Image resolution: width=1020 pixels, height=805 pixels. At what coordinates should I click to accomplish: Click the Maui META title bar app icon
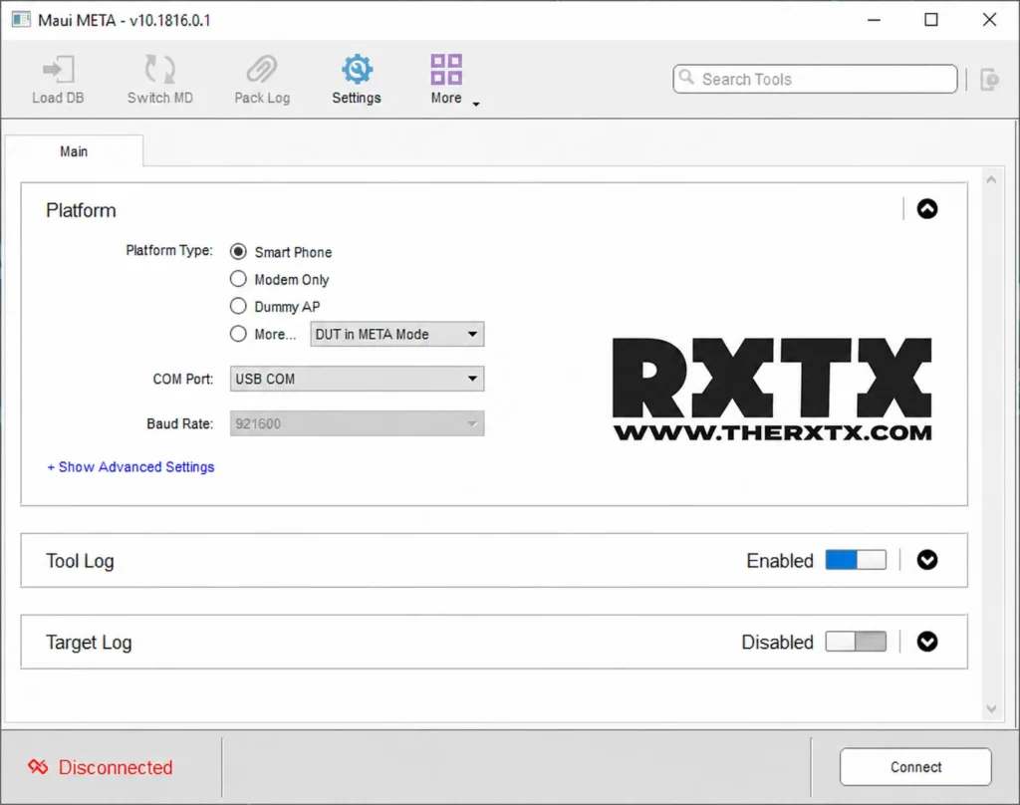click(20, 20)
